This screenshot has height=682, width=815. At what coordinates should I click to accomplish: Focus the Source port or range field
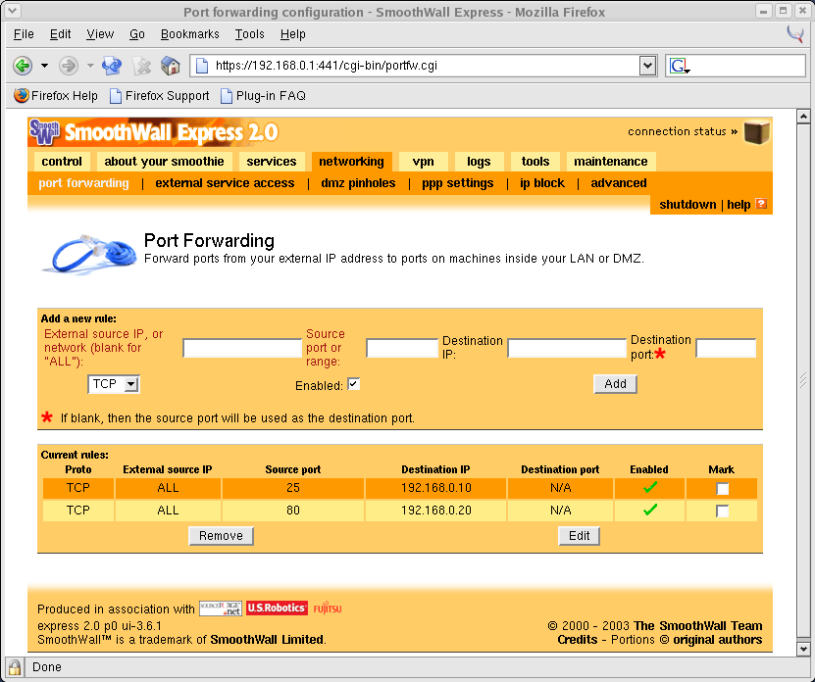click(402, 348)
